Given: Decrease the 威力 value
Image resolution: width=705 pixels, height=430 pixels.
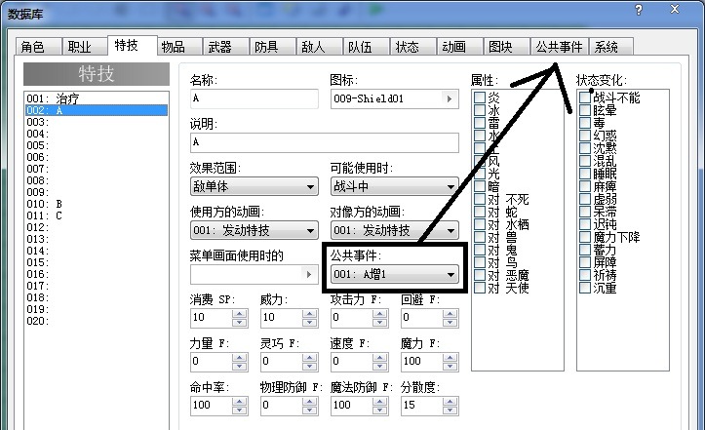Looking at the screenshot, I should pos(310,322).
